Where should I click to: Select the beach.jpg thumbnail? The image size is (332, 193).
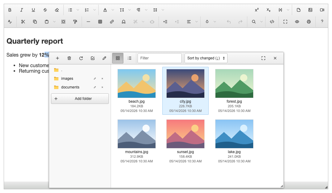tap(137, 84)
